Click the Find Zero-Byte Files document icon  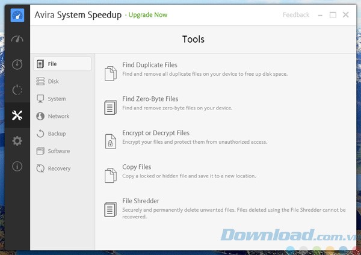click(x=111, y=107)
